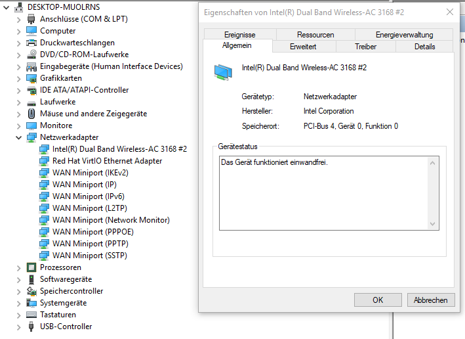Select WAN Miniport (Network Monitor) row
The width and height of the screenshot is (465, 339).
(111, 220)
